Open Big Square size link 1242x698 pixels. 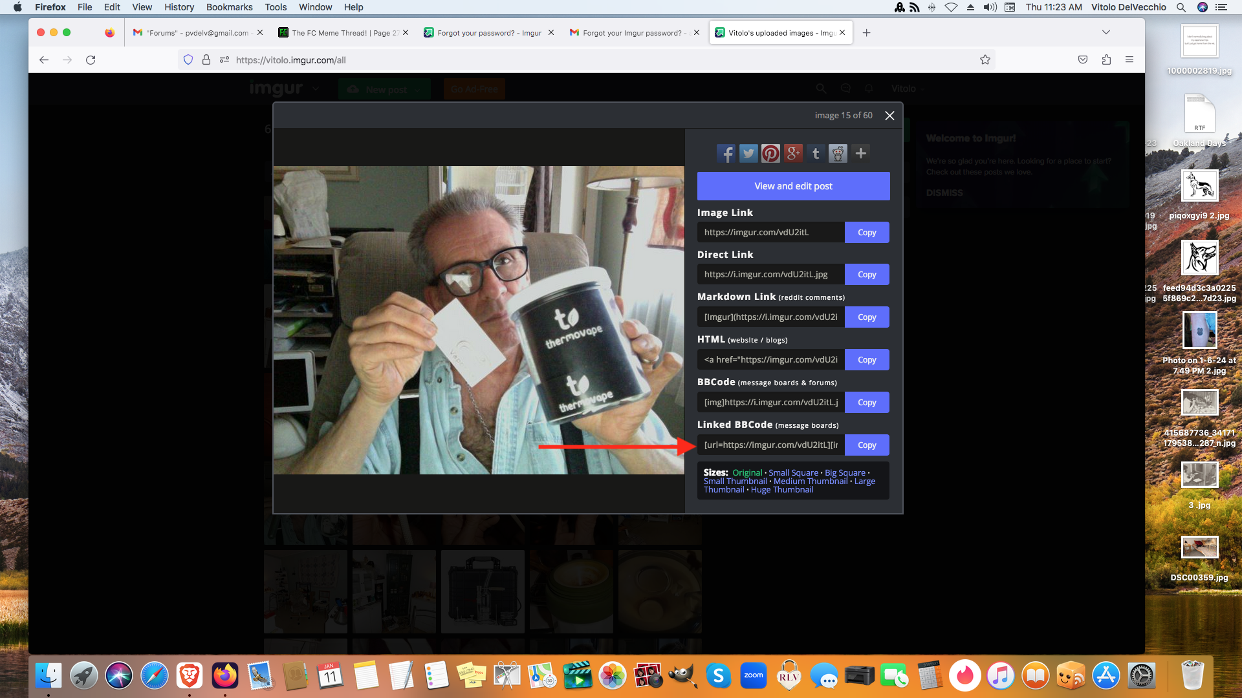[x=845, y=472]
